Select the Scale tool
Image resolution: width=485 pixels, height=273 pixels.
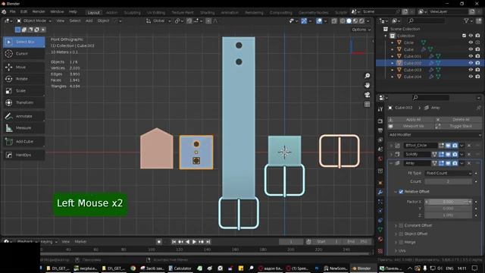[23, 91]
